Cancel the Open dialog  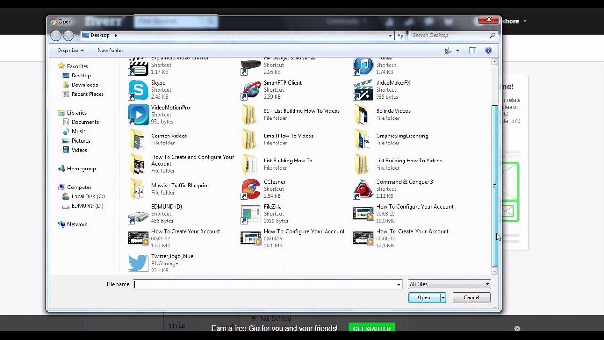[x=471, y=297]
